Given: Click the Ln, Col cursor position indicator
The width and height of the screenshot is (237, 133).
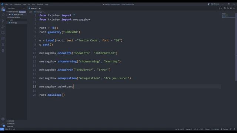Looking at the screenshot, I should [179, 129].
